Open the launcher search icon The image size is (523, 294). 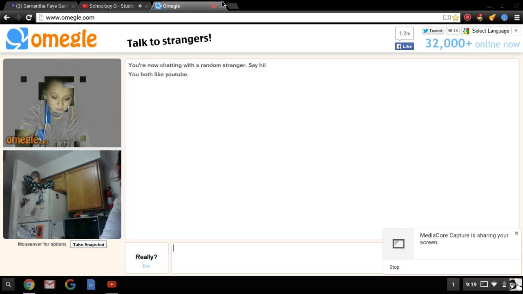point(8,285)
